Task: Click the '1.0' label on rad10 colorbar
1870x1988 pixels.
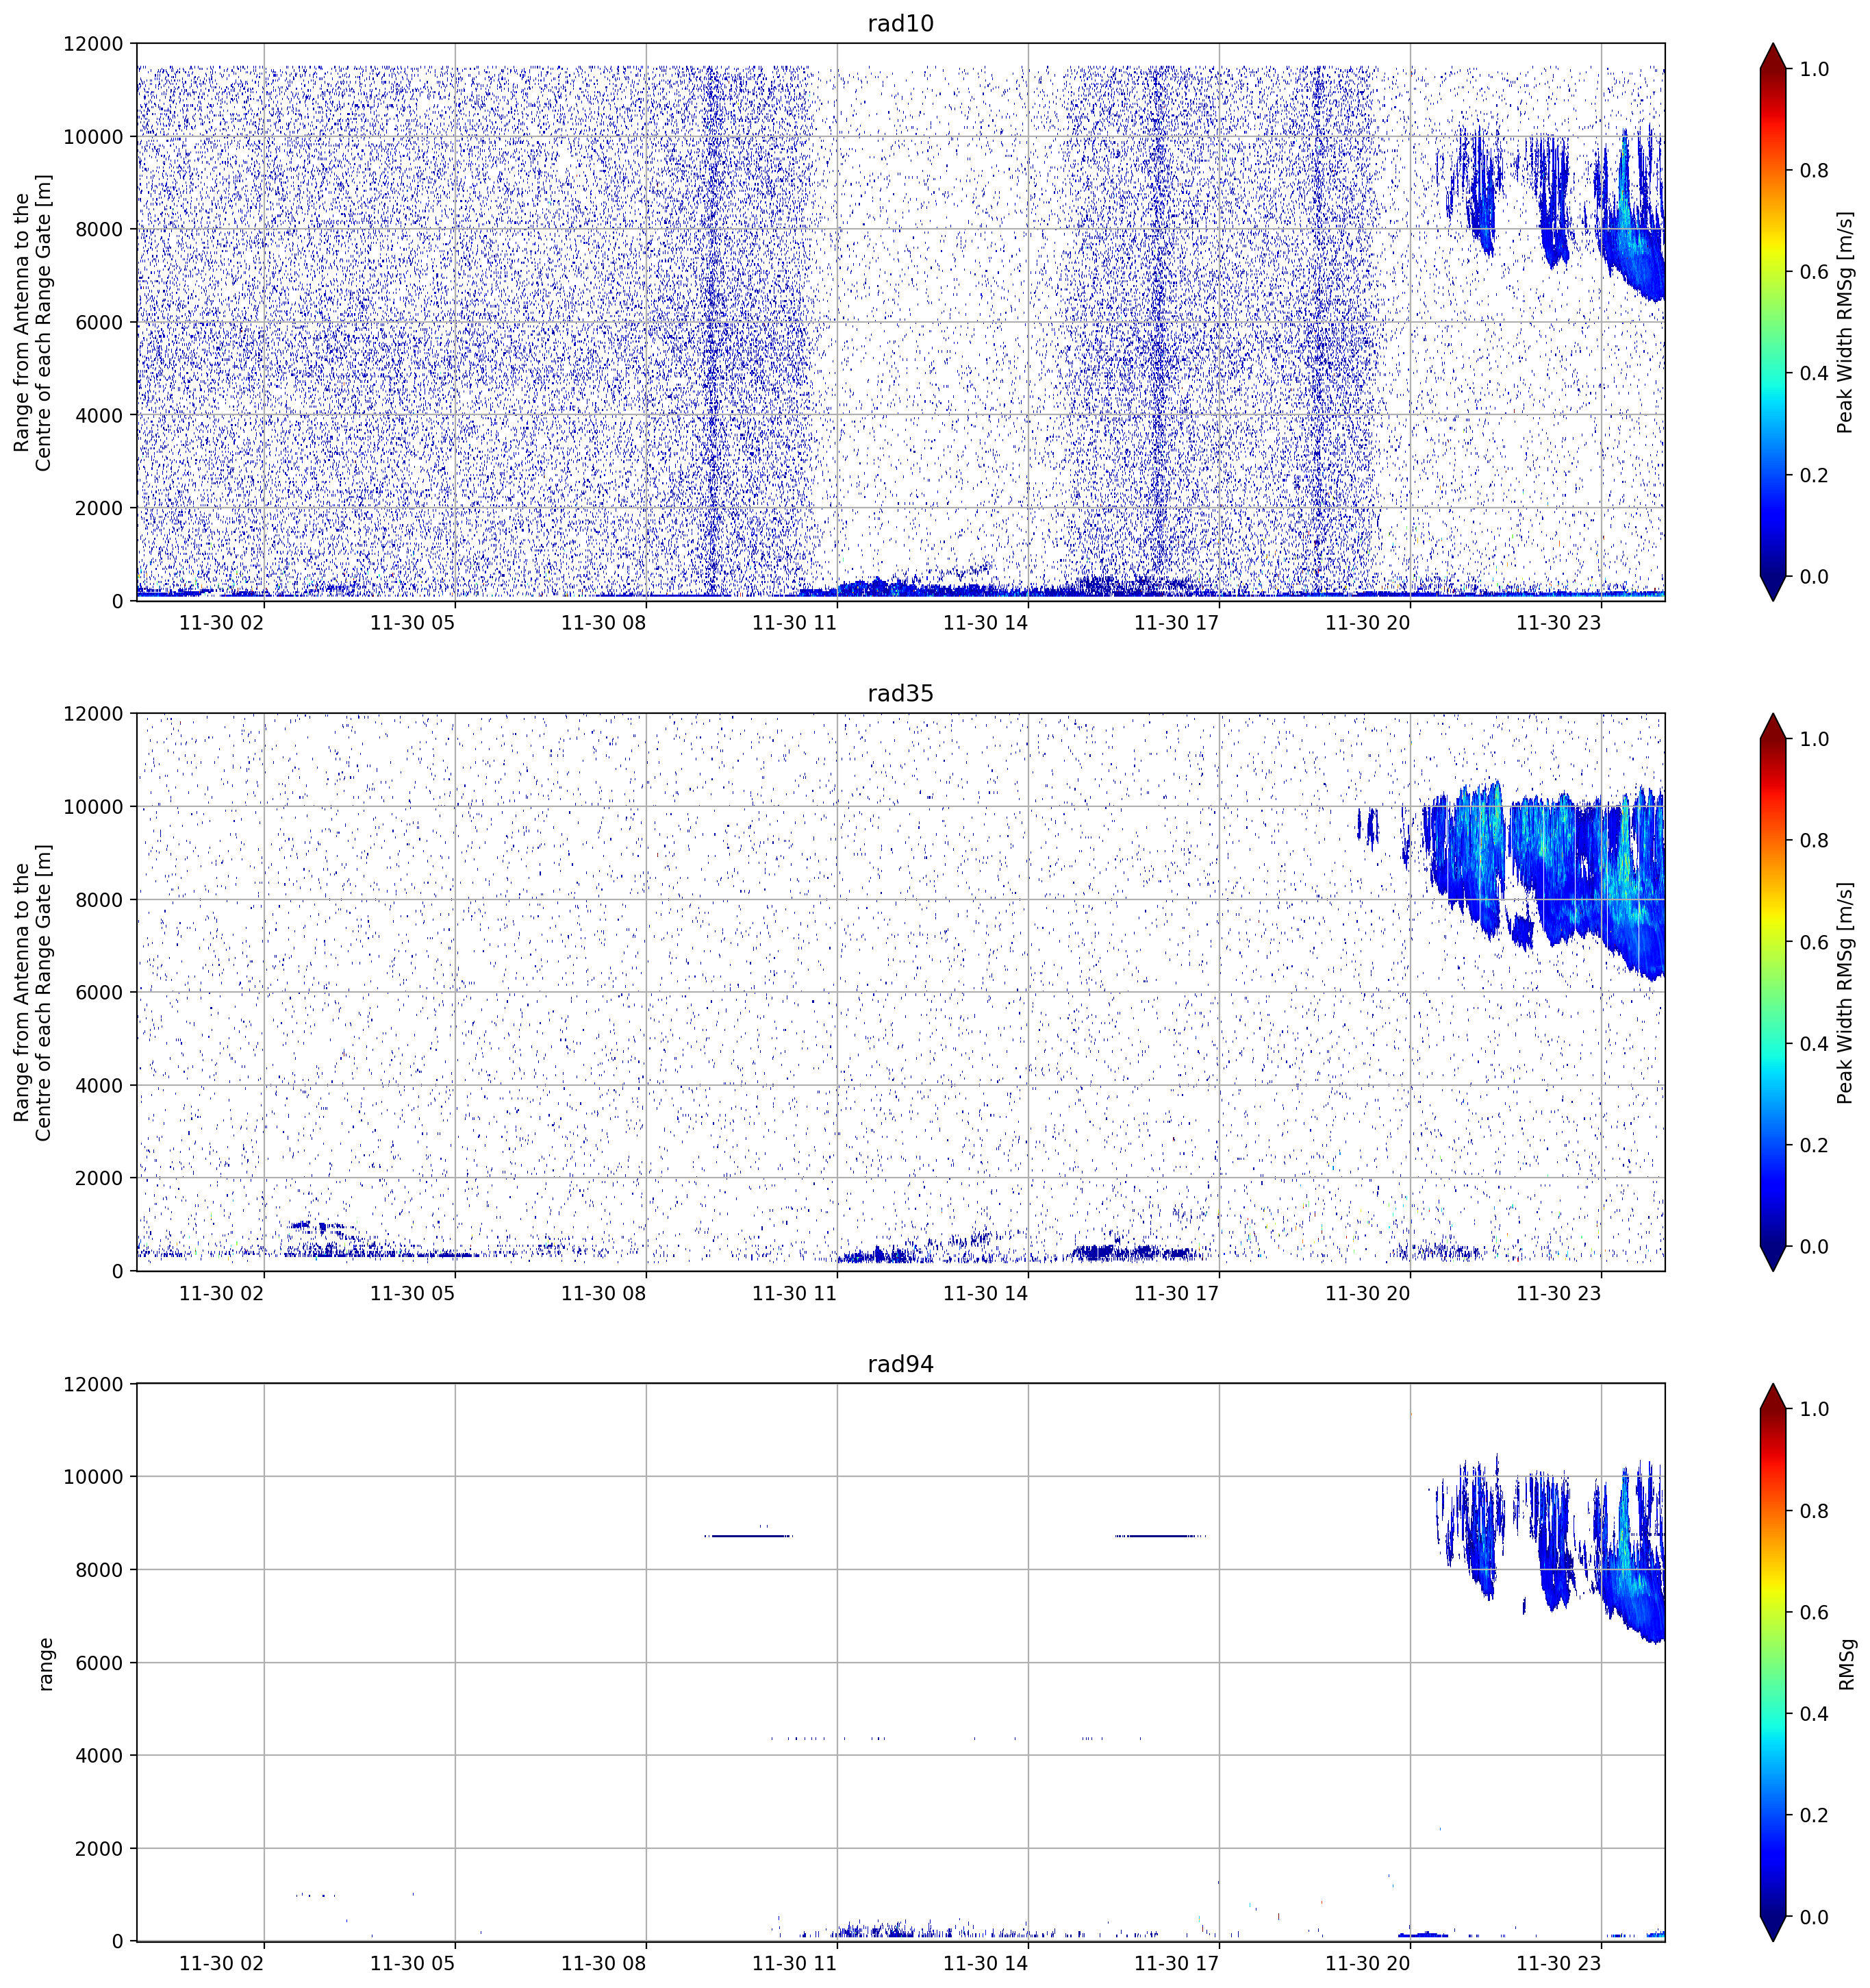Action: pyautogui.click(x=1814, y=69)
